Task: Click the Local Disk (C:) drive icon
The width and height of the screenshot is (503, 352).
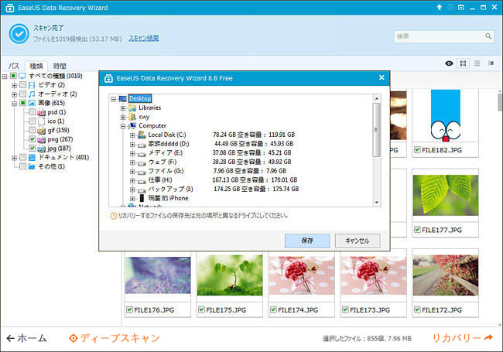Action: (142, 135)
